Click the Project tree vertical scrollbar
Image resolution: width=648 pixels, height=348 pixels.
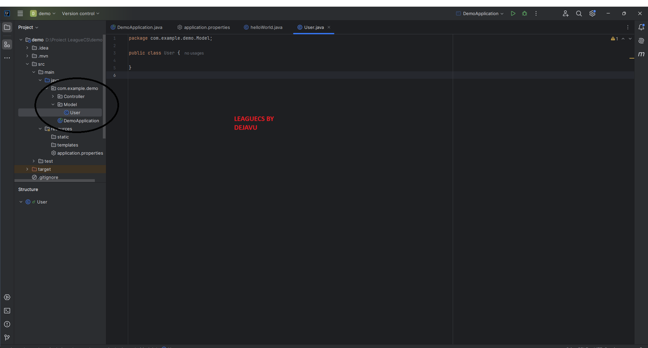pos(104,86)
